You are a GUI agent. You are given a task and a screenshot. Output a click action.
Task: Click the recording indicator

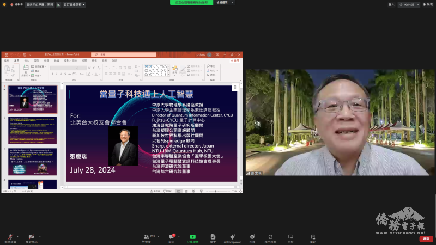(x=16, y=4)
